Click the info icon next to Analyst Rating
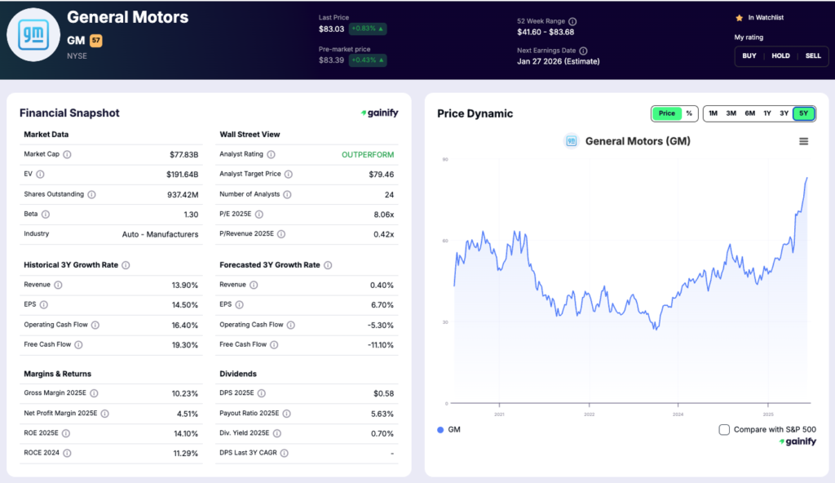The height and width of the screenshot is (483, 835). point(270,154)
